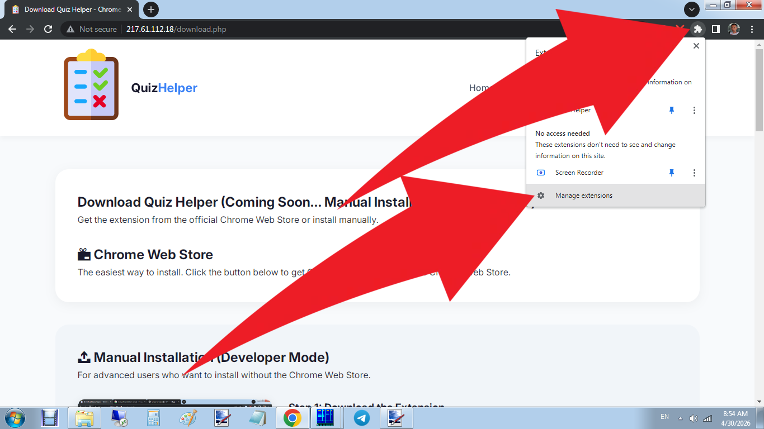Click the No access needed heading

[563, 134]
